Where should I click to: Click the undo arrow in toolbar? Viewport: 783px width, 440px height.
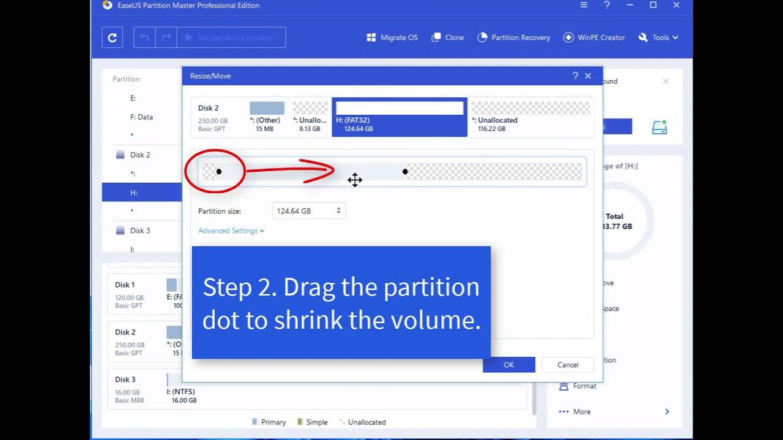click(x=144, y=37)
